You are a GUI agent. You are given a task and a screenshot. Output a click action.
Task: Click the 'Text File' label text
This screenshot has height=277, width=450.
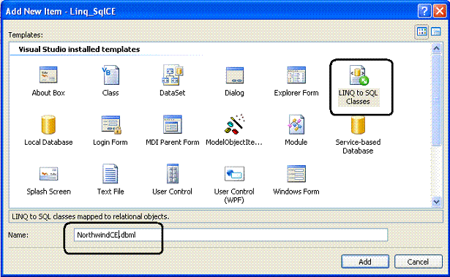click(110, 191)
